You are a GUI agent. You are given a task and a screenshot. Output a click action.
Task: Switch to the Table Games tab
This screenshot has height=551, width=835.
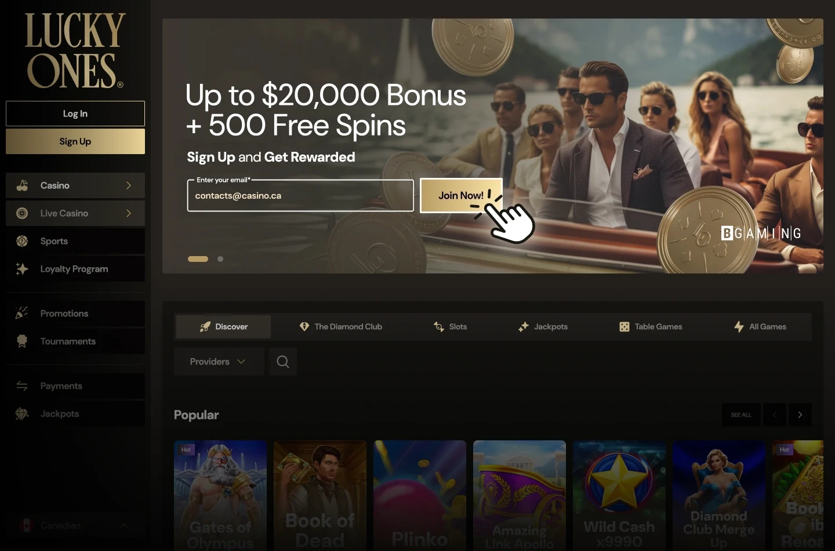651,327
